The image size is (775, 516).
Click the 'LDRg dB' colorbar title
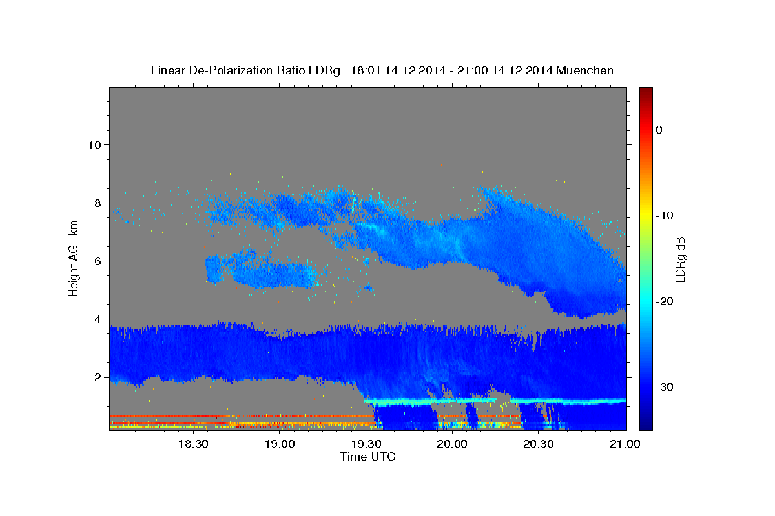[680, 259]
